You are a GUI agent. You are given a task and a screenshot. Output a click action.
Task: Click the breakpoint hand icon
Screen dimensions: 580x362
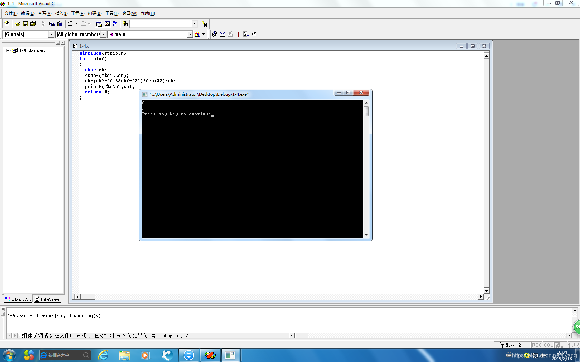254,34
